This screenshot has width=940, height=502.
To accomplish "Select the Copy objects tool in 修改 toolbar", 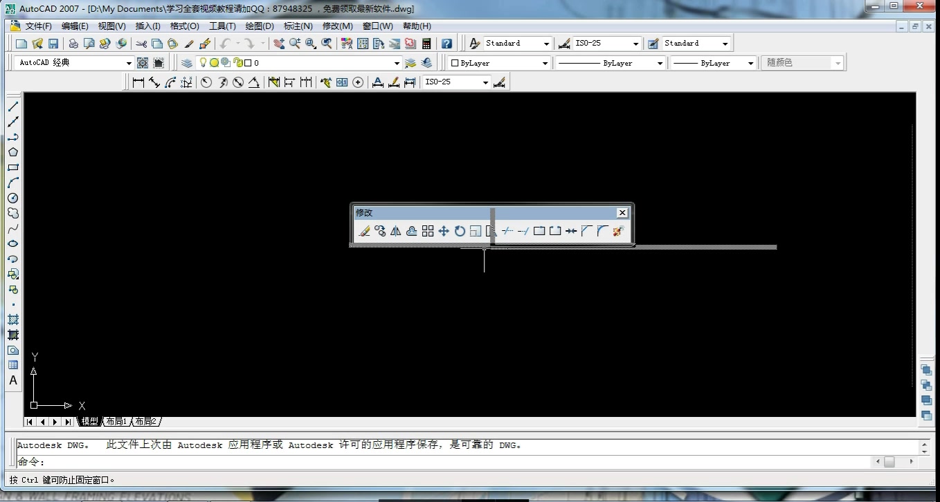I will pos(380,232).
